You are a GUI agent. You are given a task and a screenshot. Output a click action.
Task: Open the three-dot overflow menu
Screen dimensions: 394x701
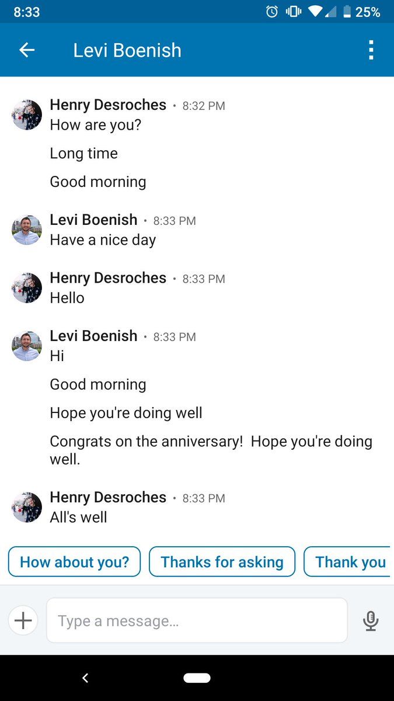click(x=371, y=50)
